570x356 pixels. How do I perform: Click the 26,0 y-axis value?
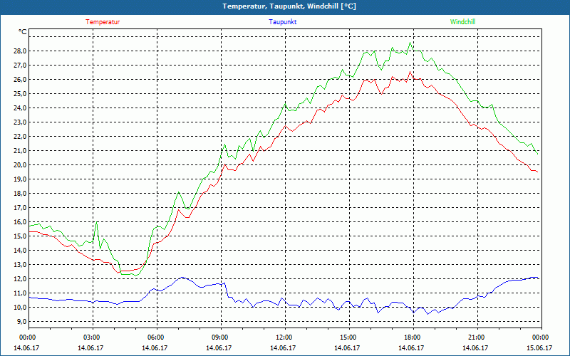21,80
